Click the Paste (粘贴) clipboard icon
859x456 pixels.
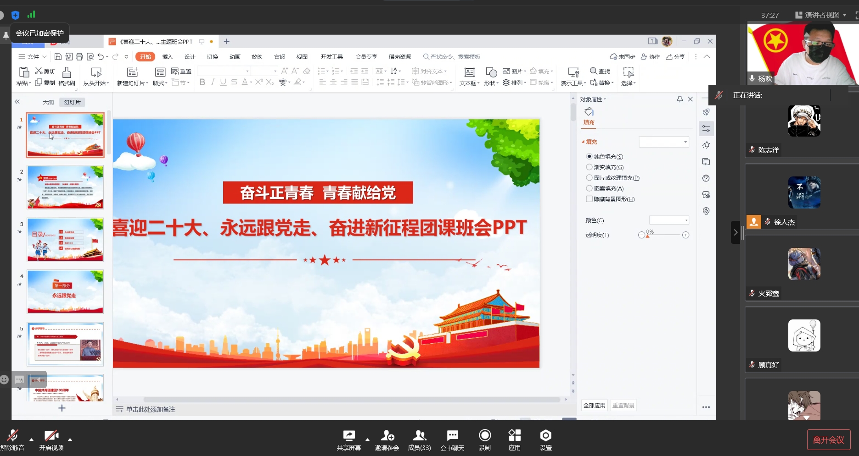tap(23, 72)
